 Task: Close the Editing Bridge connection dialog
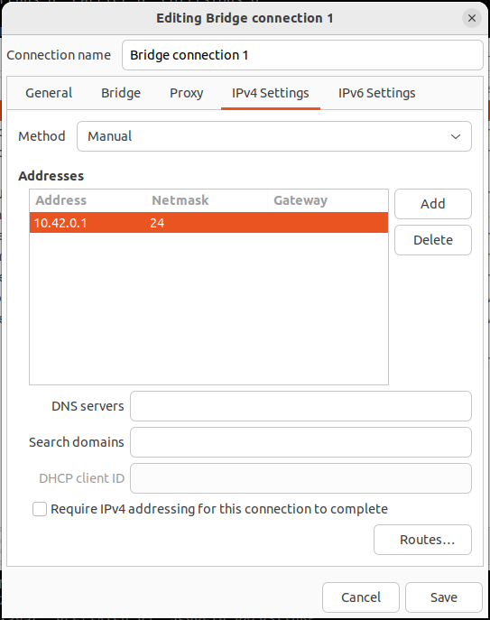tap(471, 18)
